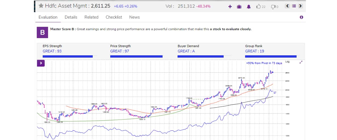Click the 1305.10 low price label on chart

click(x=142, y=119)
